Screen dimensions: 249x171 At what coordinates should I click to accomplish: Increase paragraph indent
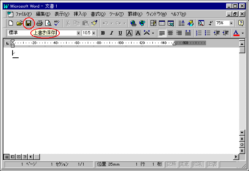tap(225, 33)
